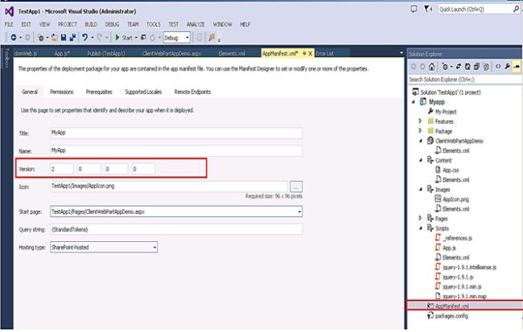This screenshot has width=523, height=332.
Task: Click the Name input field
Action: pos(176,150)
